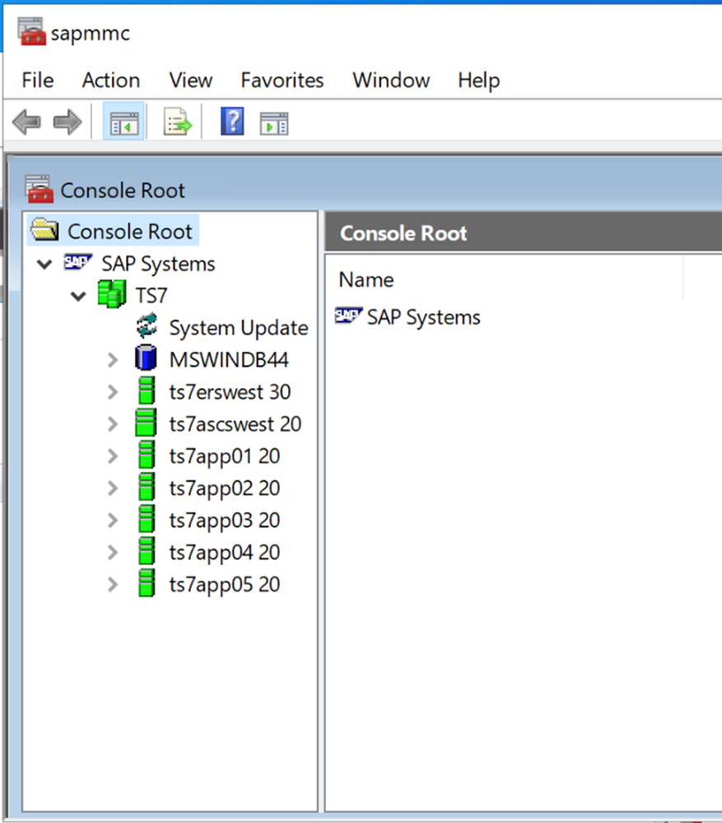Click the green TS7 system icon
This screenshot has width=722, height=823.
click(x=112, y=294)
